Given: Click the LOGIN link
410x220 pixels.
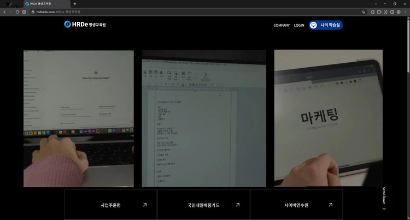Looking at the screenshot, I should 299,25.
